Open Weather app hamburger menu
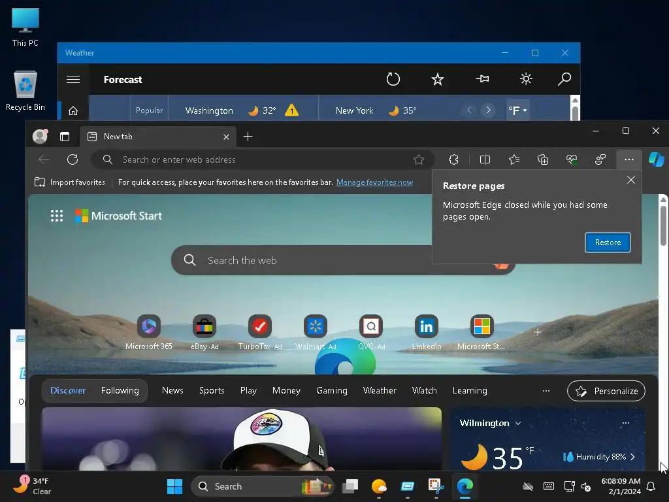Viewport: 669px width, 502px height. [x=73, y=79]
